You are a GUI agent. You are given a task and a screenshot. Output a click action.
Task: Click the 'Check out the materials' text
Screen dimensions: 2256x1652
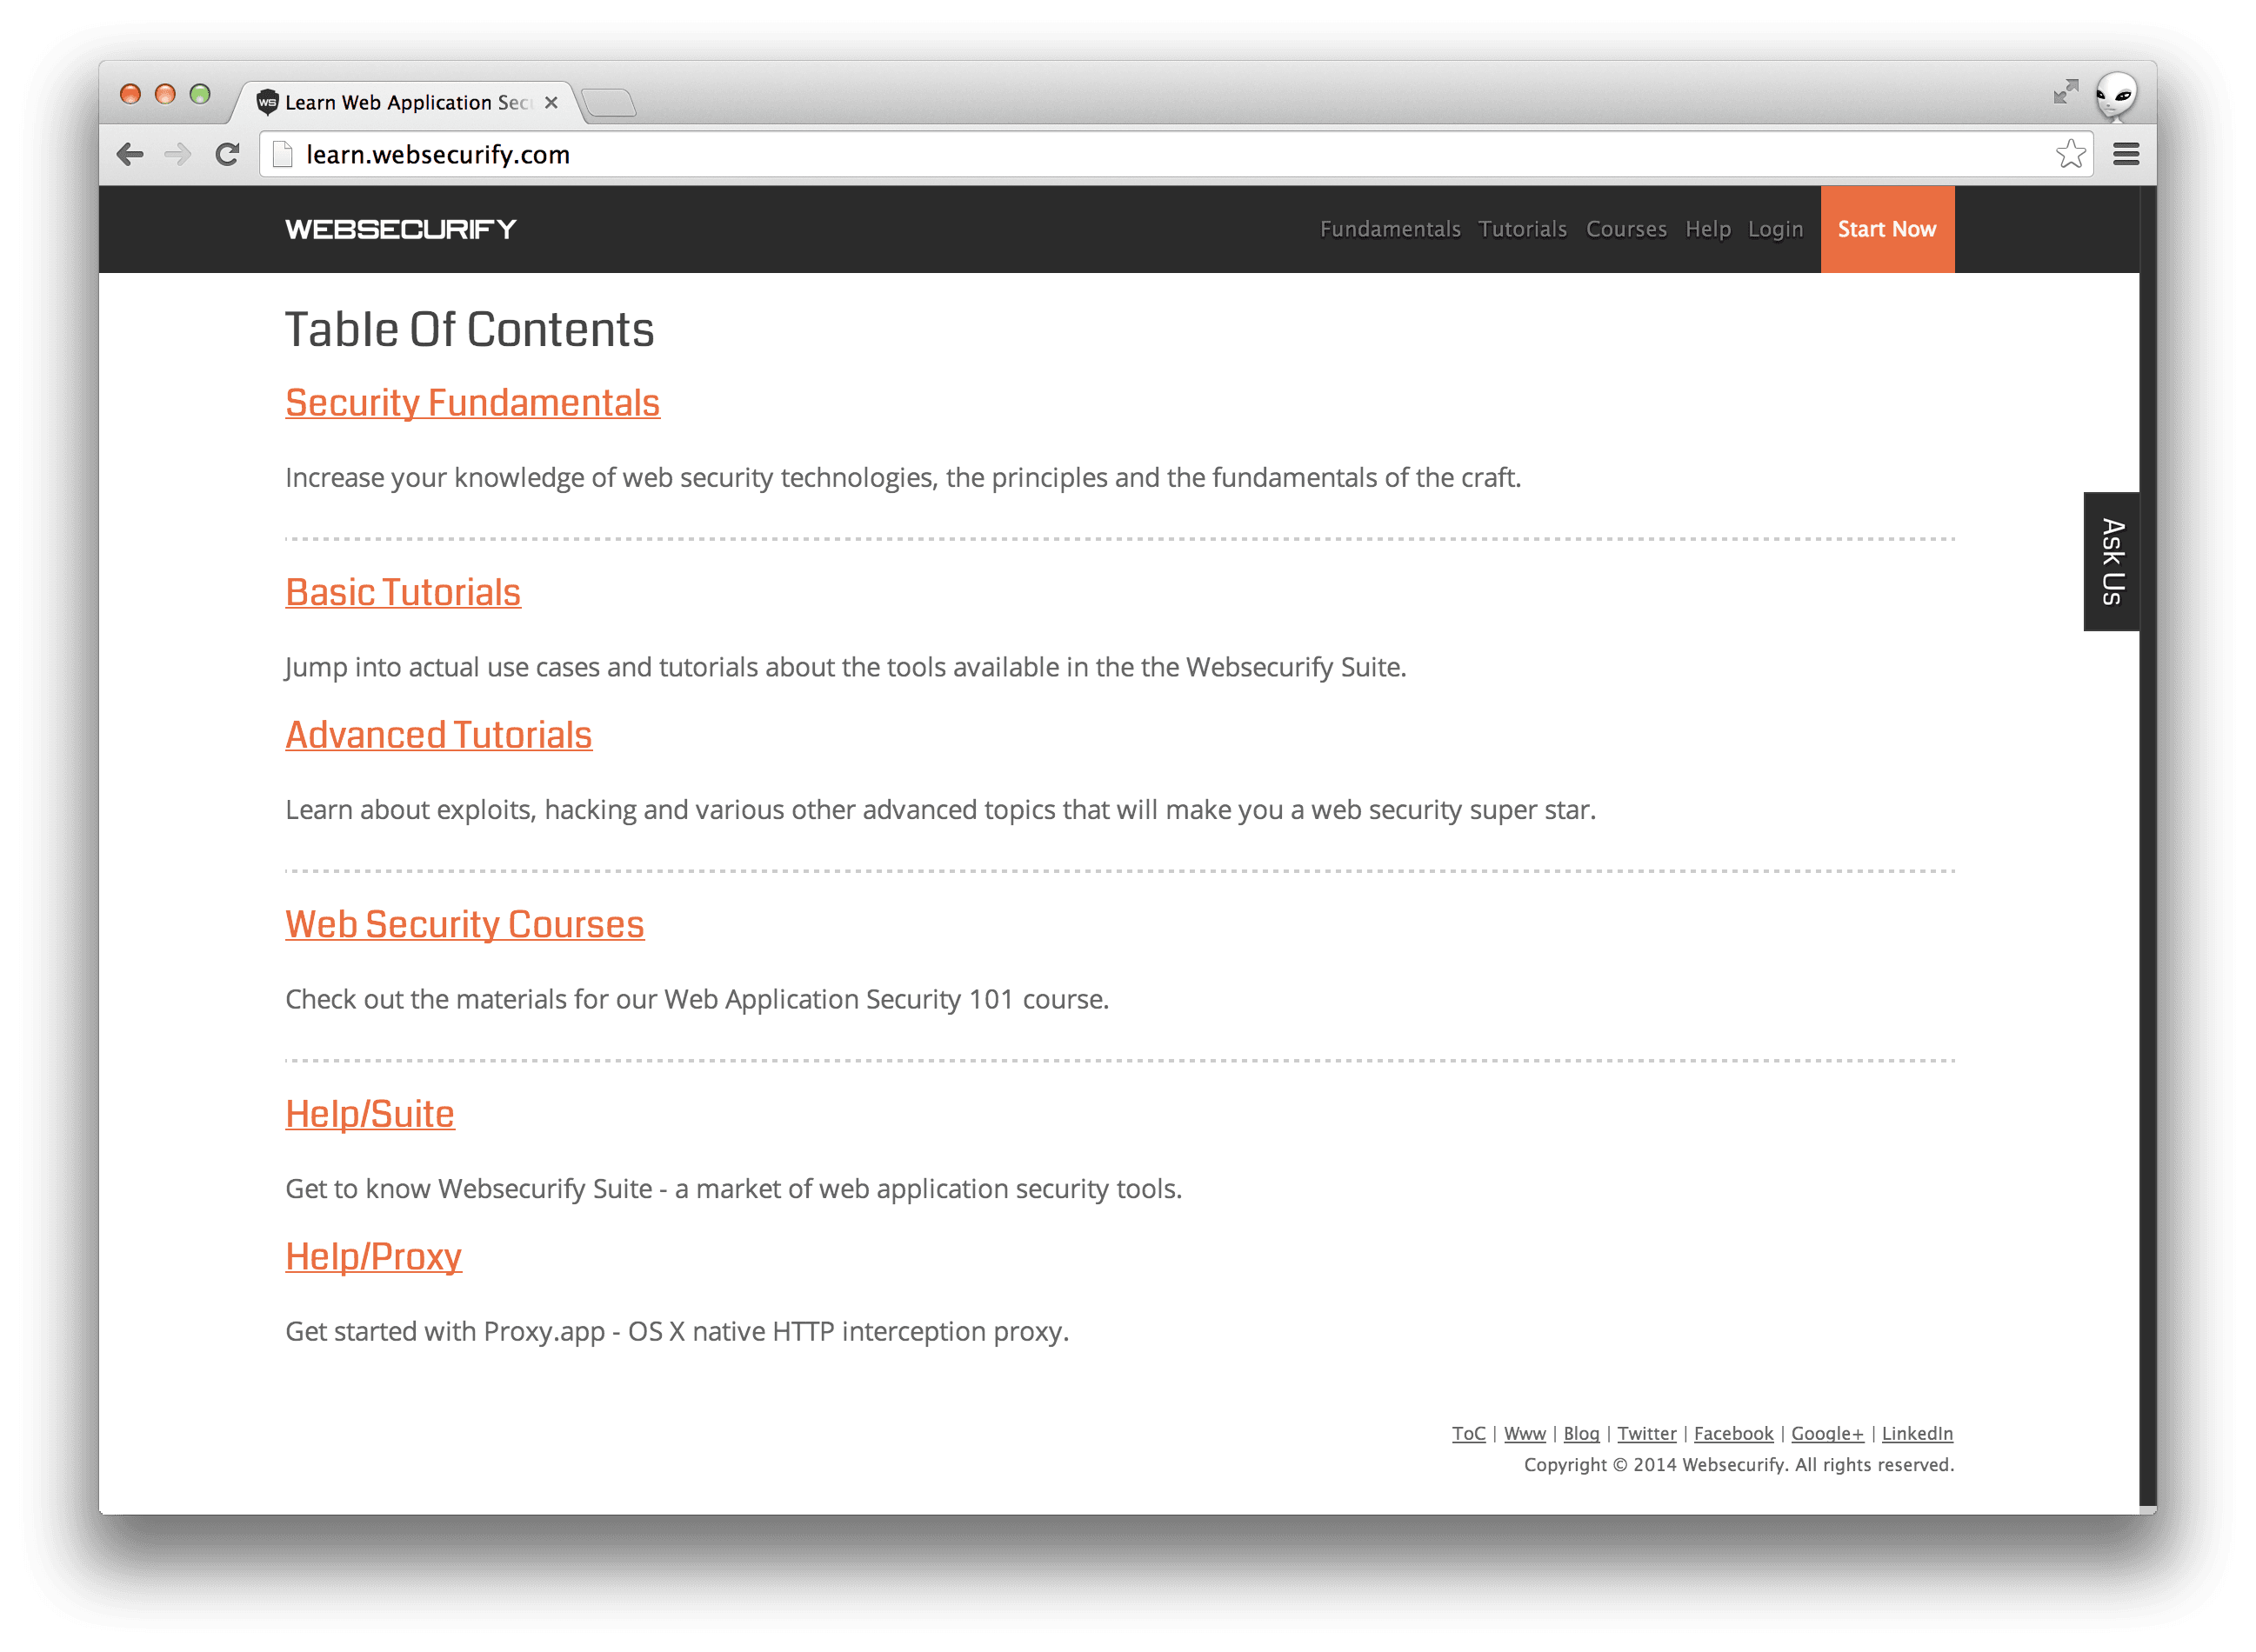pos(697,1000)
